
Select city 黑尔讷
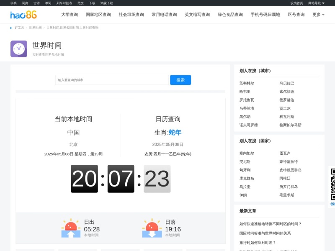[245, 117]
